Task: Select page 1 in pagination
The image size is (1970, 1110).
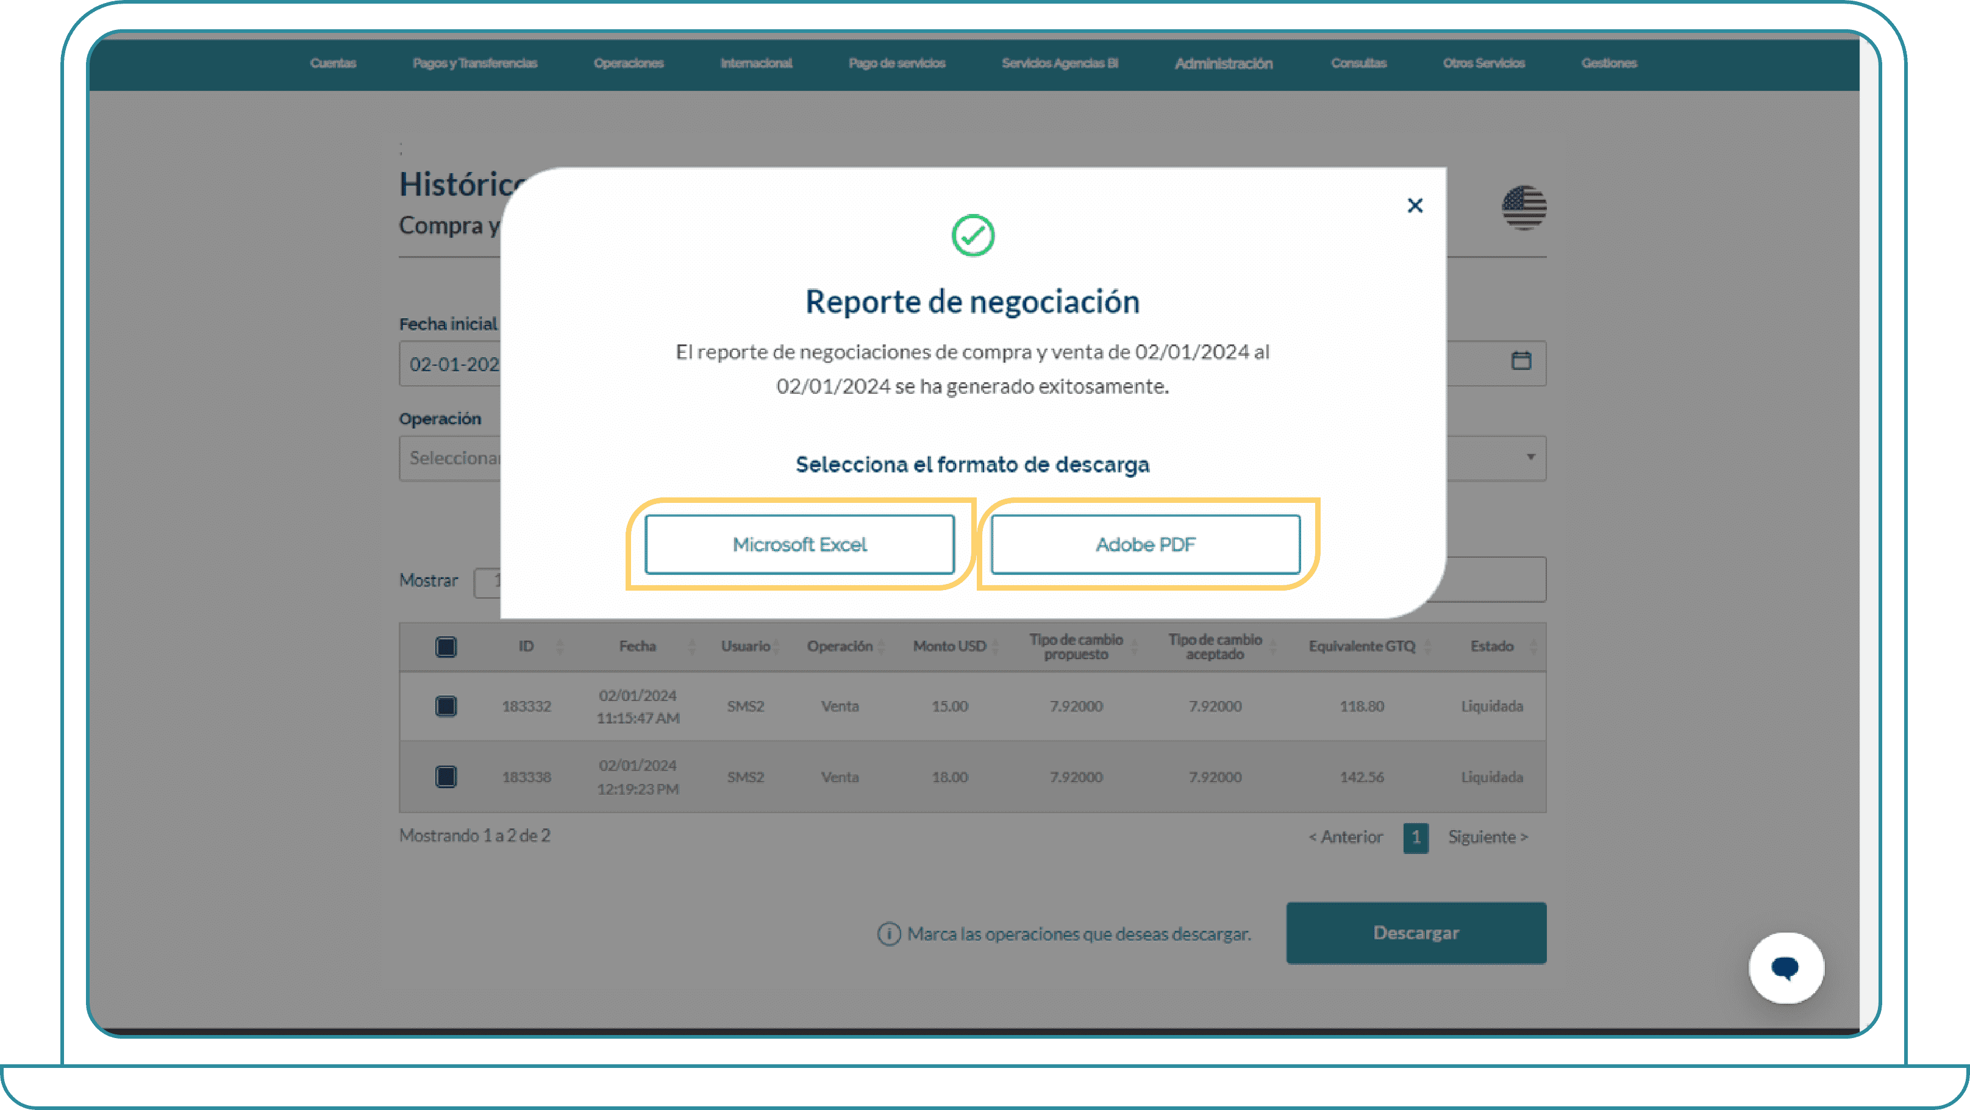Action: point(1416,838)
